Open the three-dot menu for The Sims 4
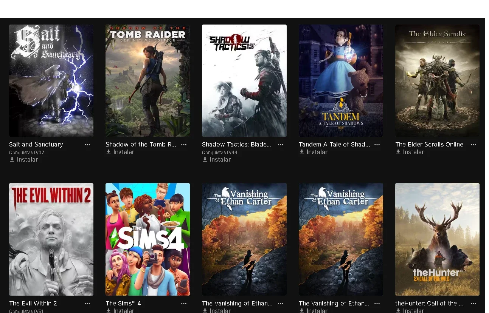The image size is (489, 313). pos(184,304)
